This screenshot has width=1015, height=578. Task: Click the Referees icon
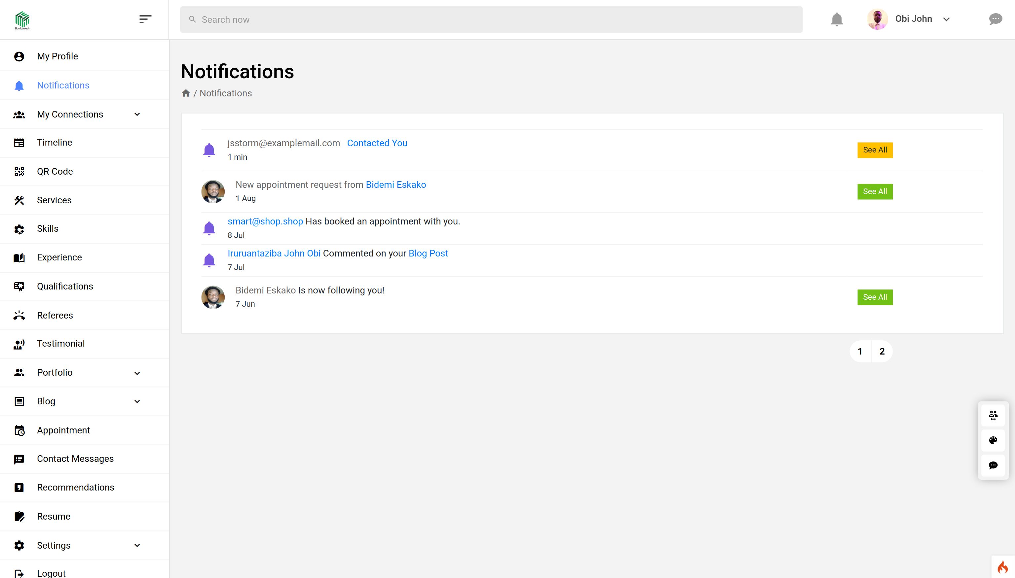tap(19, 316)
